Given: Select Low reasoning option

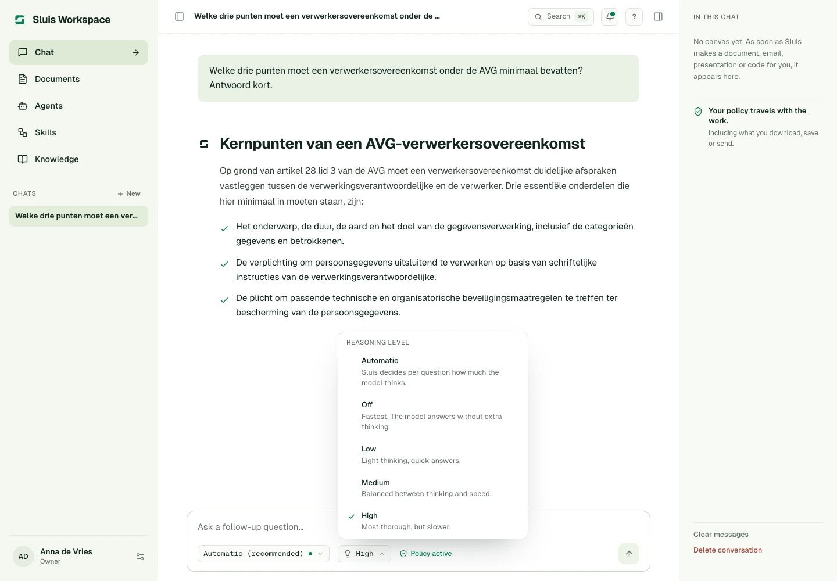Looking at the screenshot, I should [x=433, y=454].
